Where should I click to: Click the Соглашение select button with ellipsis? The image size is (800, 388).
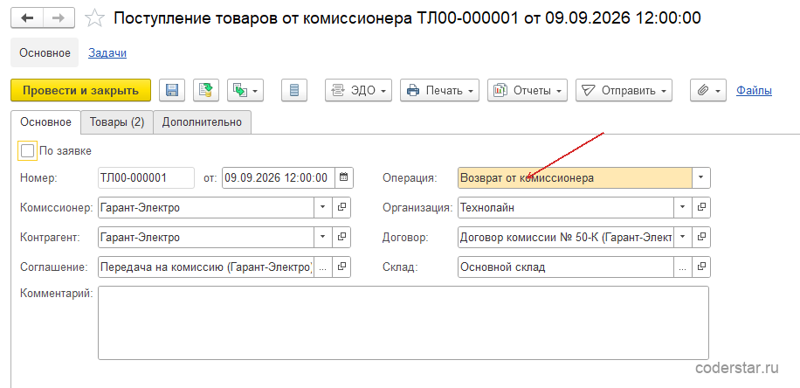click(323, 267)
